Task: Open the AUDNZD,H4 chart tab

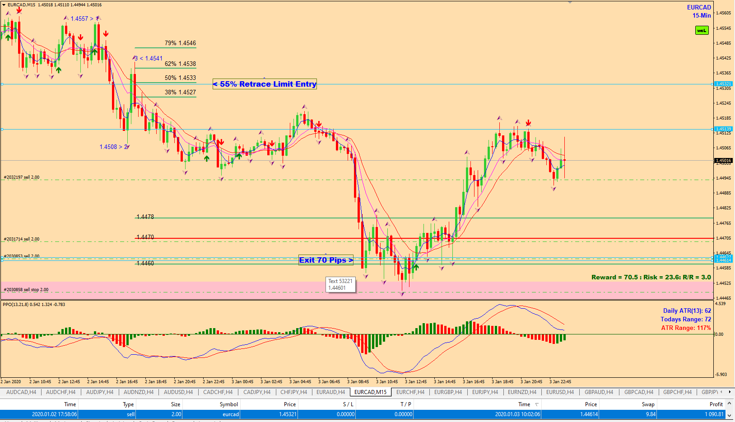Action: [x=139, y=392]
